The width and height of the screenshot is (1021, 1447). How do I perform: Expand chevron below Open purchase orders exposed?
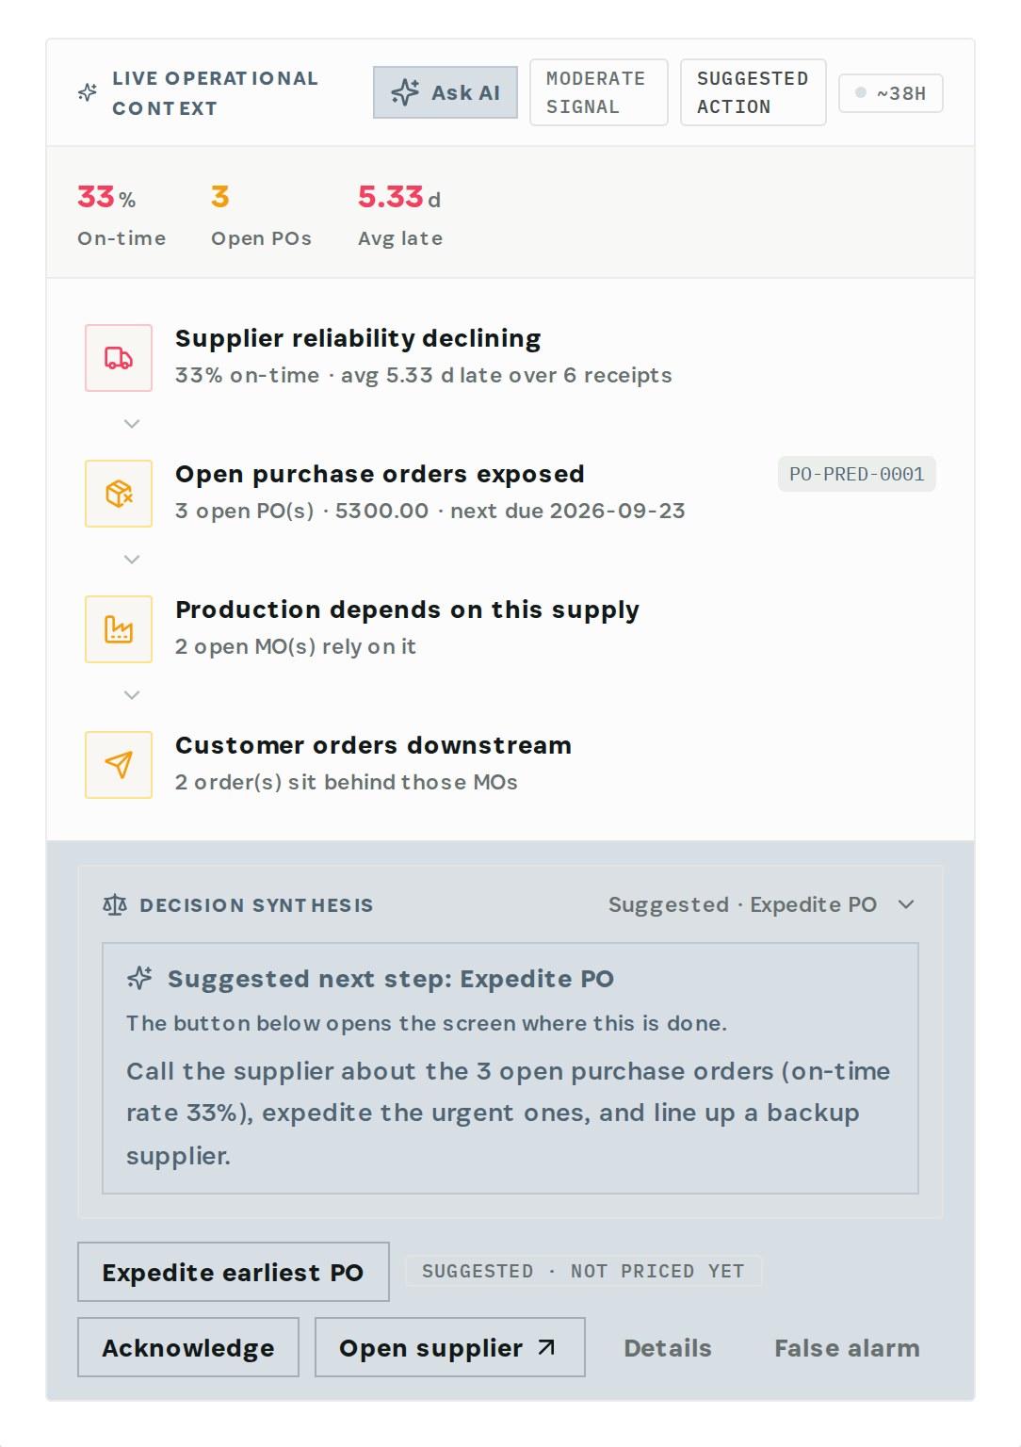[132, 560]
